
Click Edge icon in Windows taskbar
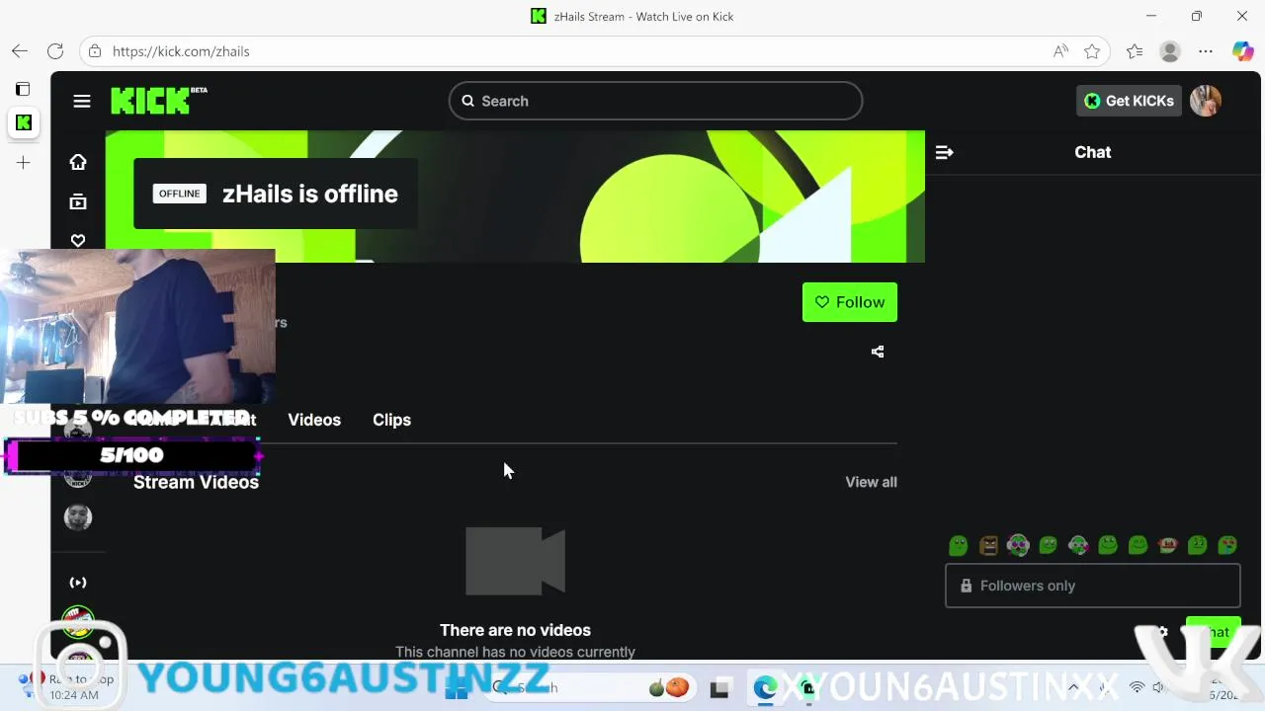coord(765,688)
